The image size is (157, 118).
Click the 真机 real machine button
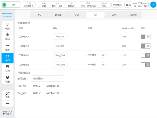point(128,5)
